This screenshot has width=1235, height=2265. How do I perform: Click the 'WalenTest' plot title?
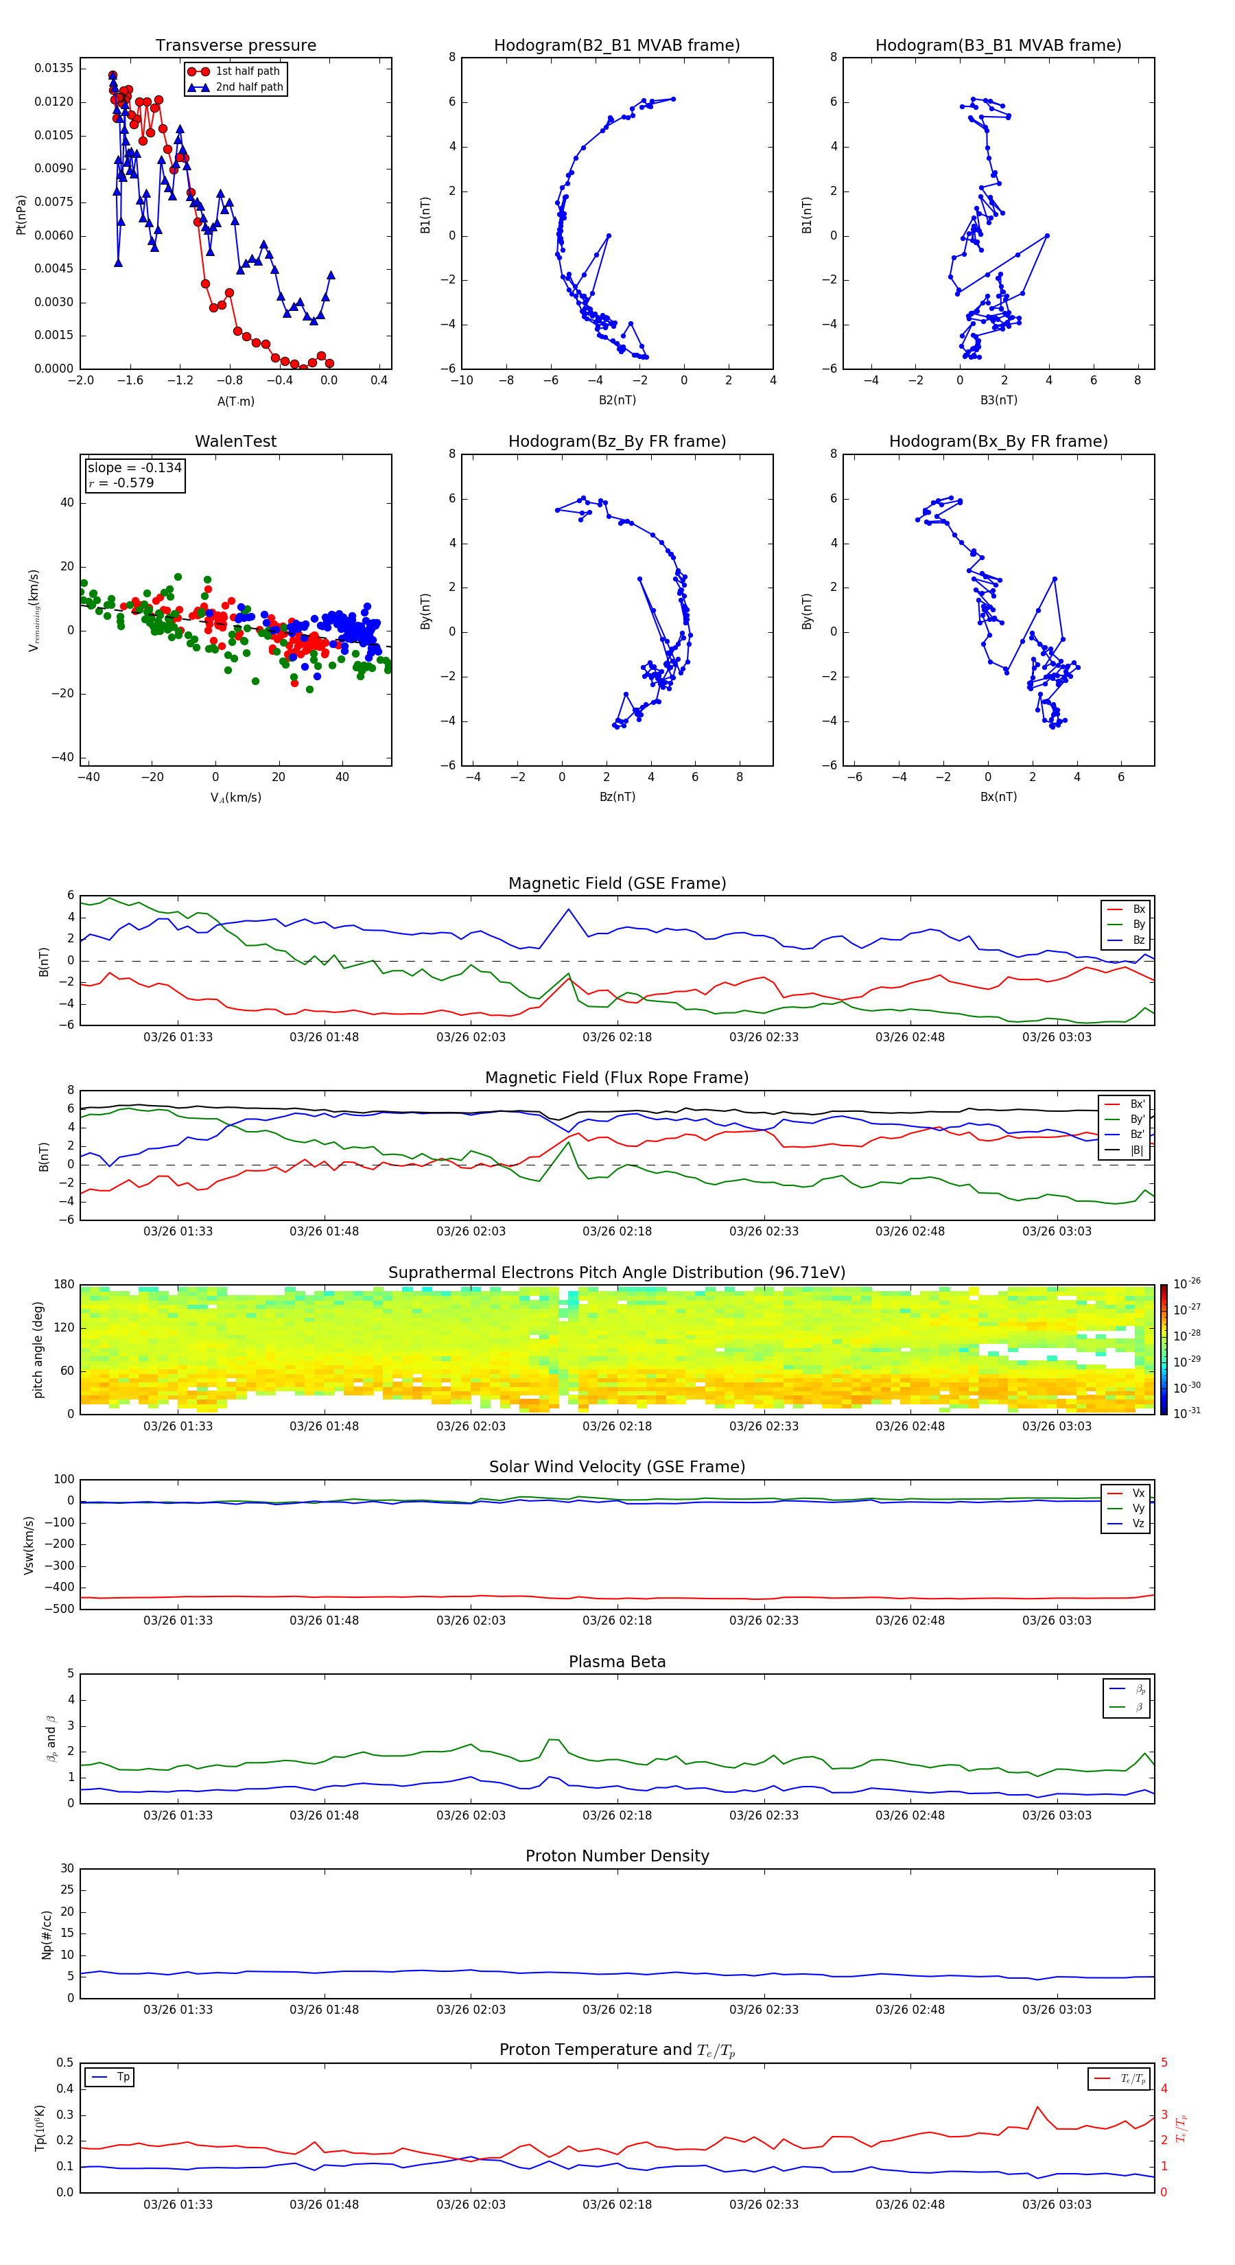(235, 441)
